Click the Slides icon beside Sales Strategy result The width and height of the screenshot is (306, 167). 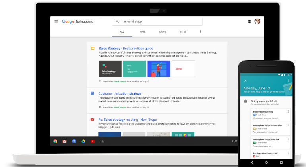pos(93,48)
